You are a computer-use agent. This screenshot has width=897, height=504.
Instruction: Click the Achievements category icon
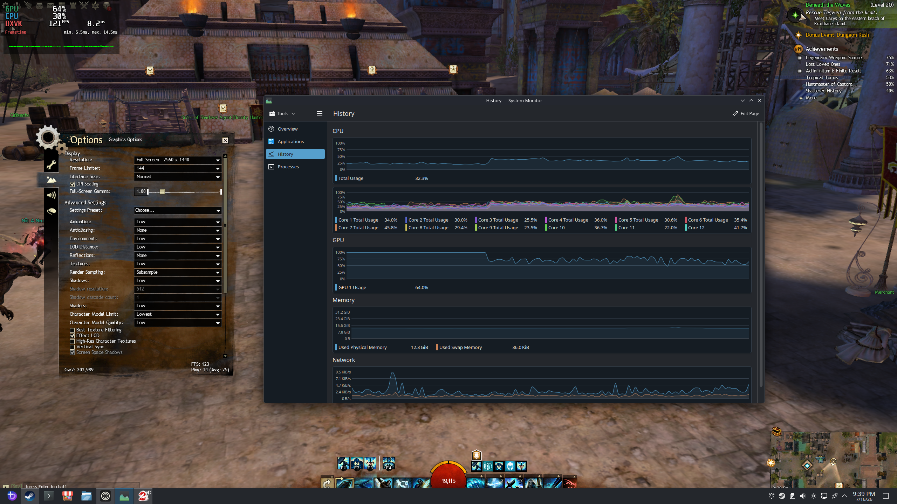point(798,49)
